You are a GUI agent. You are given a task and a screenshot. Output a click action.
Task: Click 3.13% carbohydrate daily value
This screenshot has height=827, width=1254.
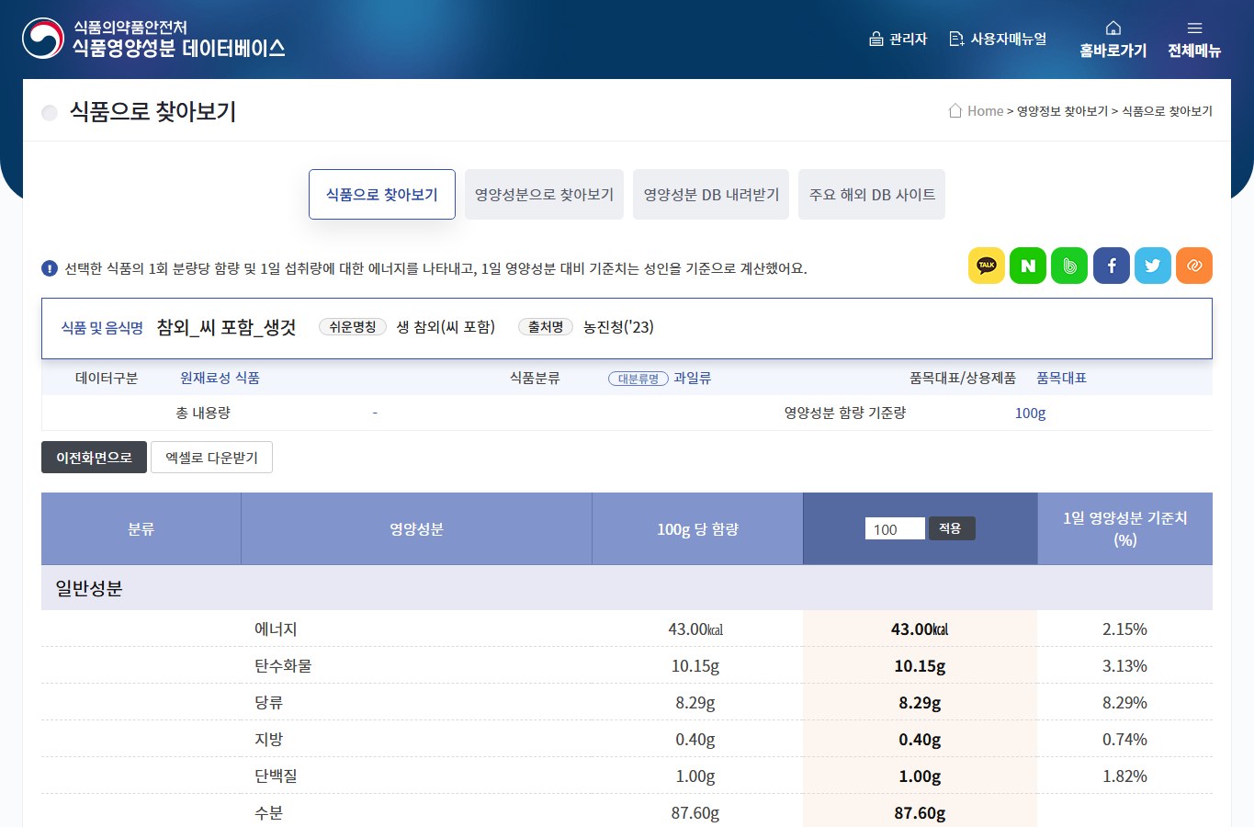1124,666
